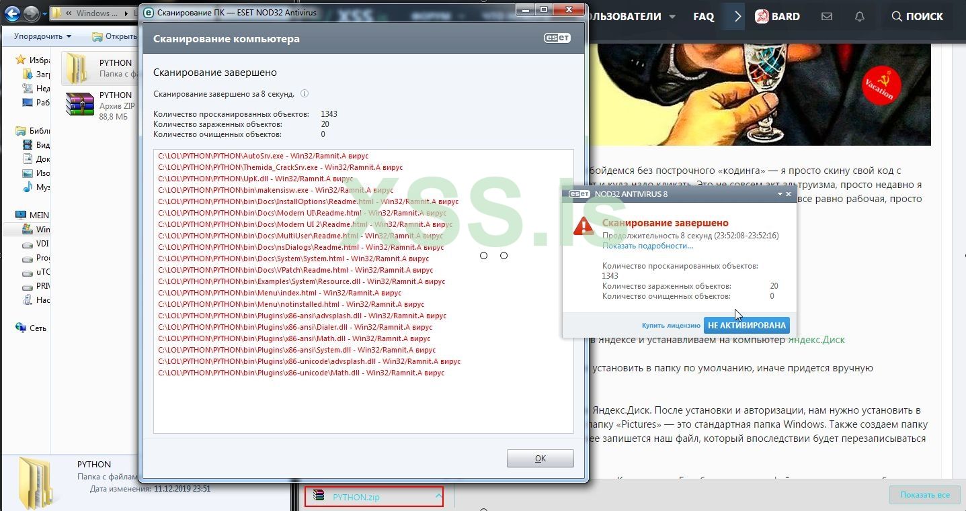The height and width of the screenshot is (511, 966).
Task: Open PYTHON.zip download options chevron
Action: [438, 496]
